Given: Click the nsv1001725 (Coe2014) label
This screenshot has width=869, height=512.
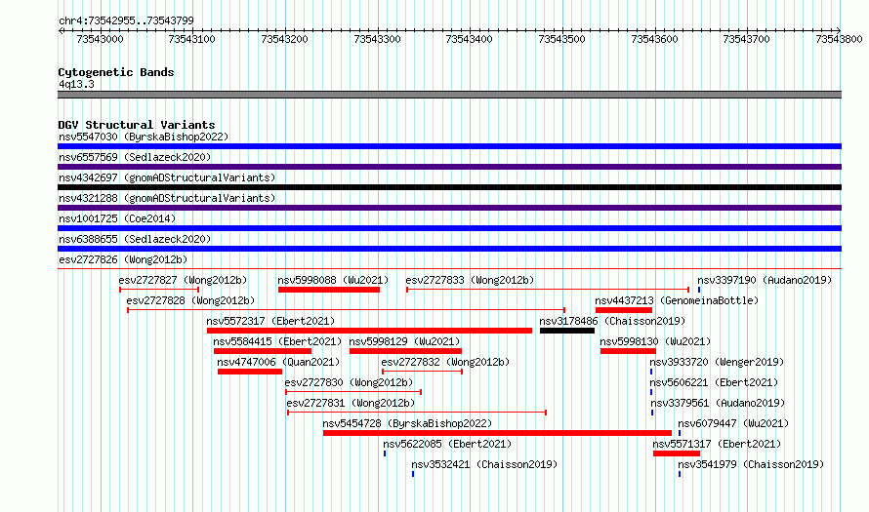Looking at the screenshot, I should [x=117, y=218].
